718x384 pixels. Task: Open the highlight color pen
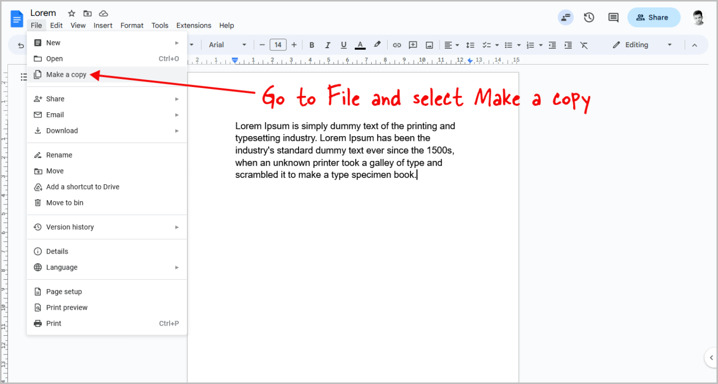click(377, 45)
